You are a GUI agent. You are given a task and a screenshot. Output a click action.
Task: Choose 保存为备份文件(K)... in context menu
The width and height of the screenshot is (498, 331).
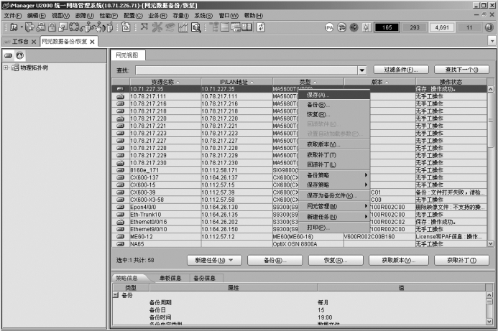334,196
